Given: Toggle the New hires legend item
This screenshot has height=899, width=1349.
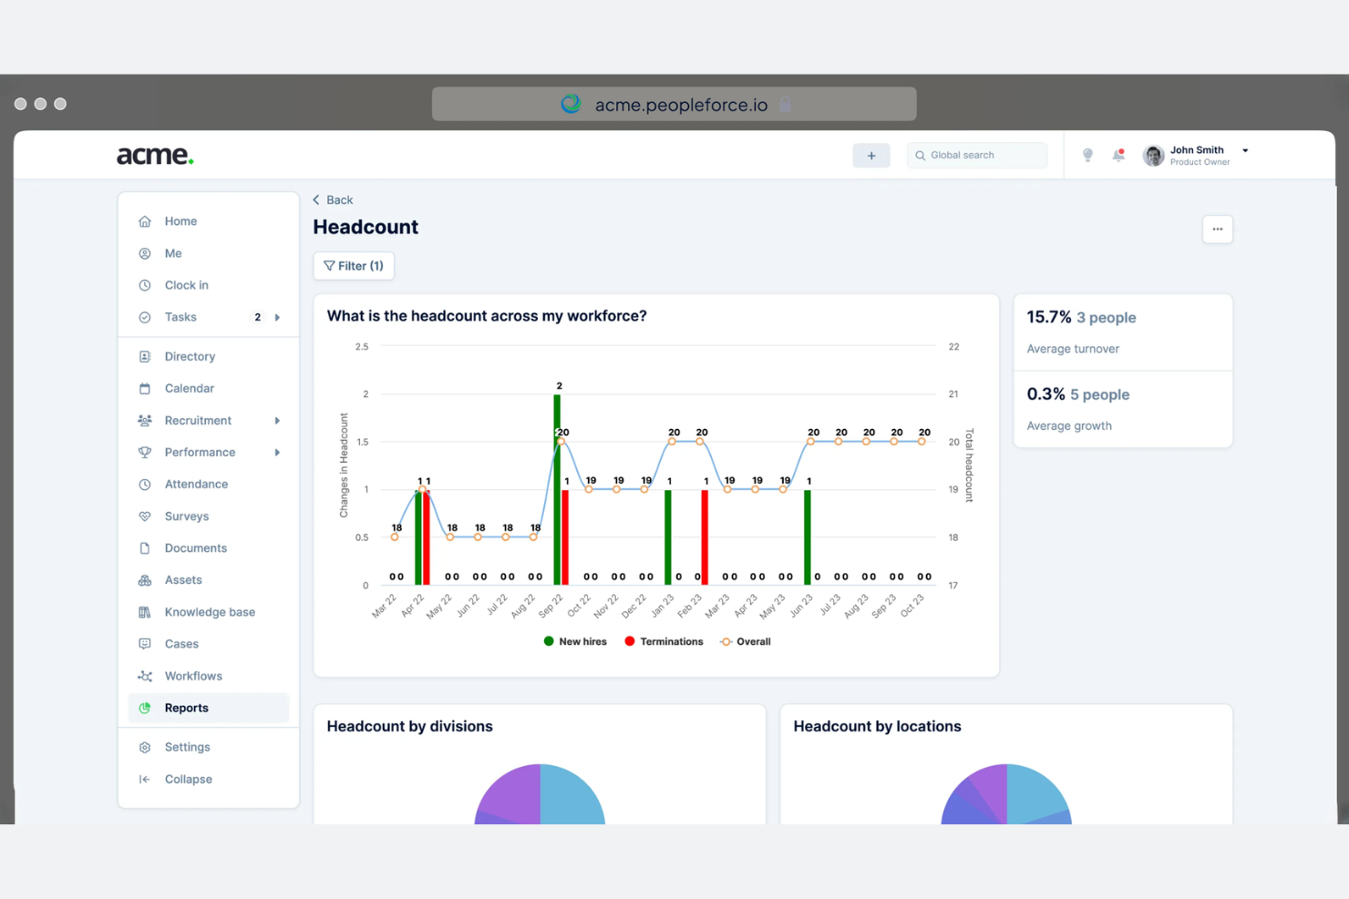Looking at the screenshot, I should coord(574,641).
